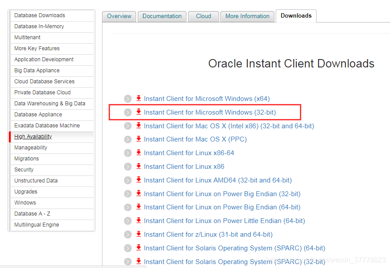
Task: Click gray arrow bullet beside Linux AMD64
Action: click(128, 180)
